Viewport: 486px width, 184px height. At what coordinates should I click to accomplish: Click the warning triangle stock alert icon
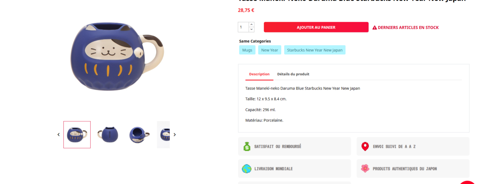pyautogui.click(x=374, y=28)
